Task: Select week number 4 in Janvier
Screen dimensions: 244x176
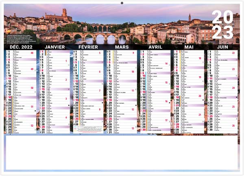Action: click(x=66, y=118)
